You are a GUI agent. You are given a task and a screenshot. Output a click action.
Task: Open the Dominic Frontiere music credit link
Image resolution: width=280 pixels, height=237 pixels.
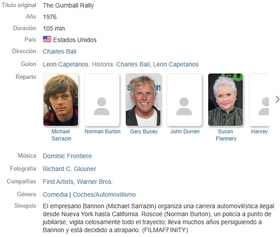[67, 156]
